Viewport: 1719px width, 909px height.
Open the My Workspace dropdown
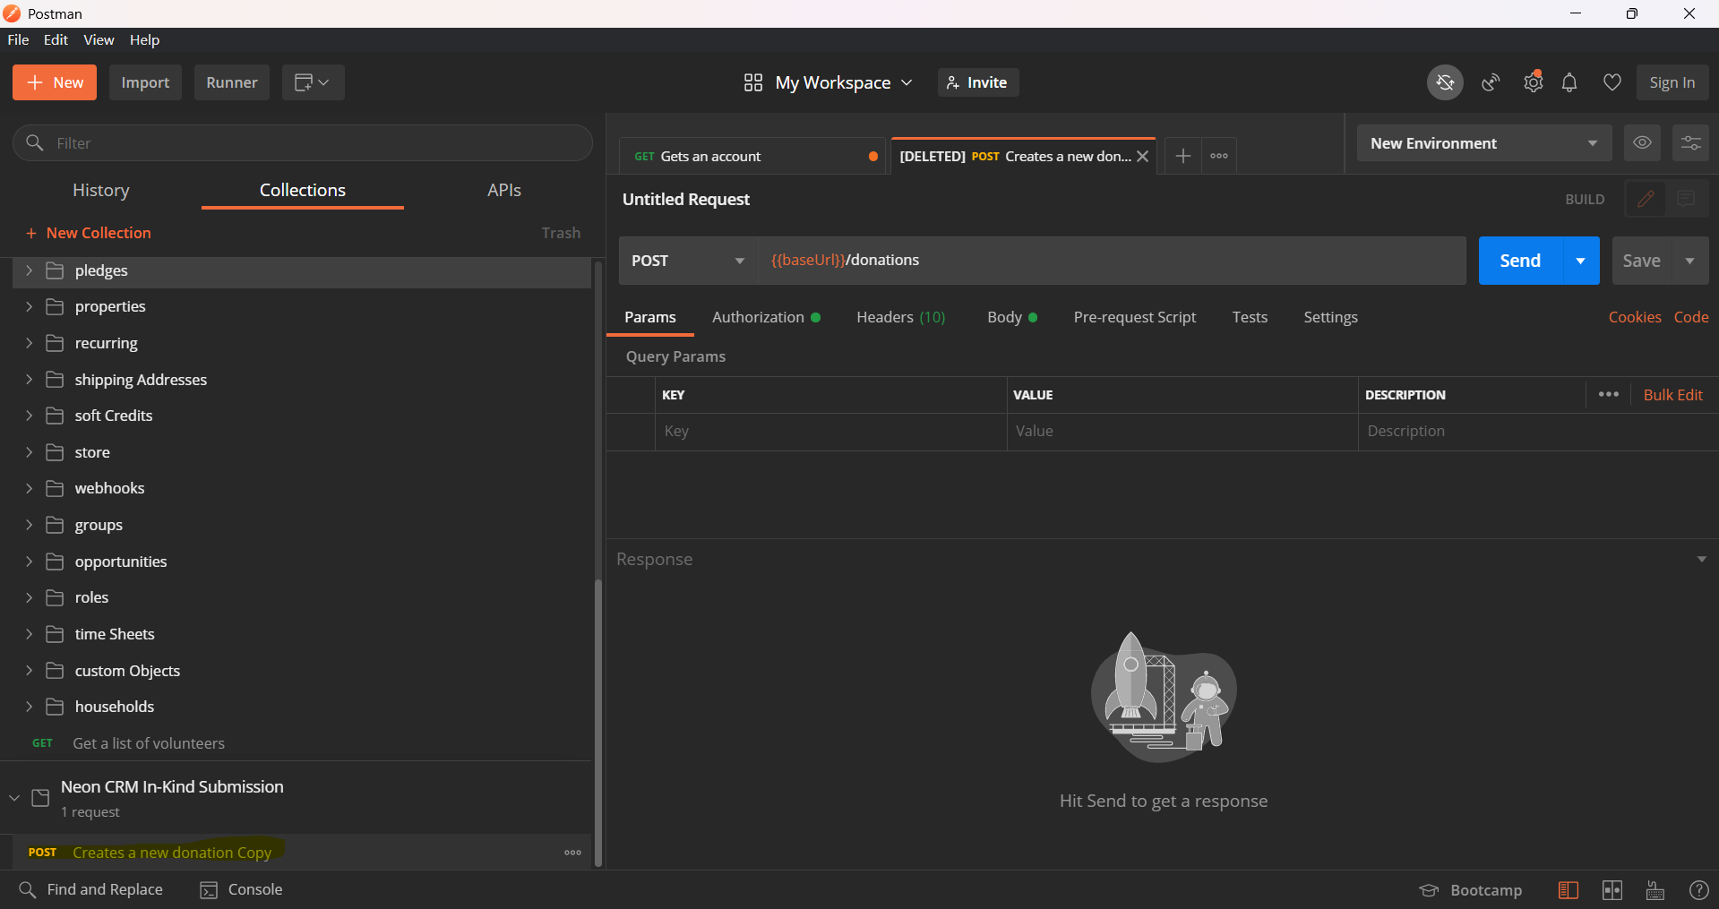tap(828, 82)
